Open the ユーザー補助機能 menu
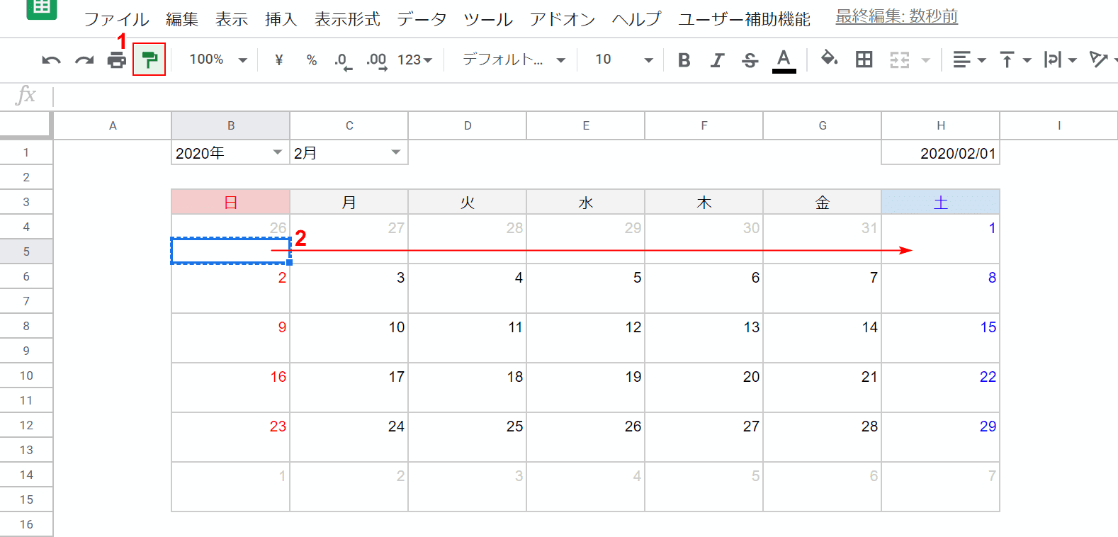Viewport: 1118px width, 537px height. pos(744,19)
